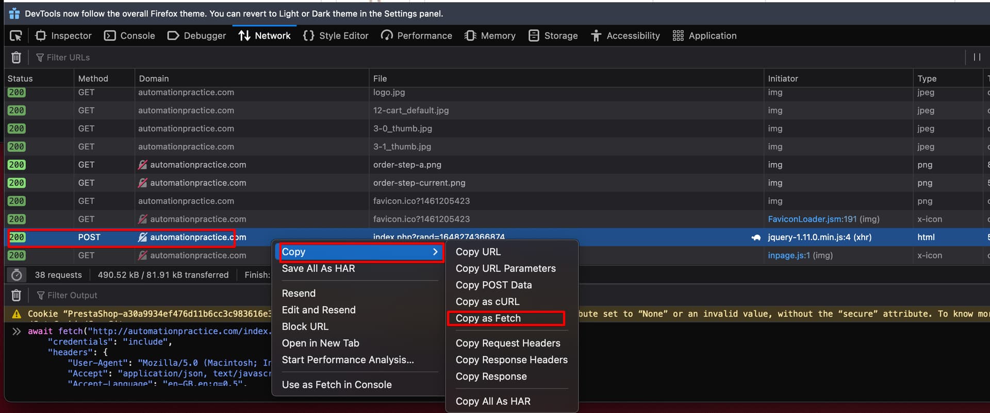The image size is (990, 413).
Task: Show the Storage tab
Action: (553, 36)
